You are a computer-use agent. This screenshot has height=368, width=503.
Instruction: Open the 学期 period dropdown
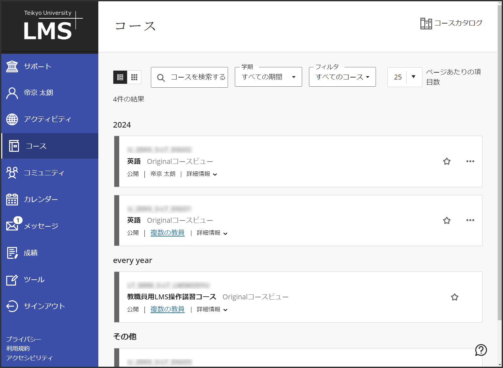(x=268, y=77)
